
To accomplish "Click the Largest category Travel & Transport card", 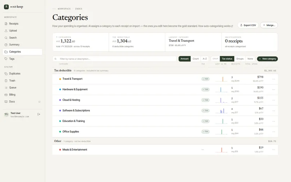I will pos(193,42).
